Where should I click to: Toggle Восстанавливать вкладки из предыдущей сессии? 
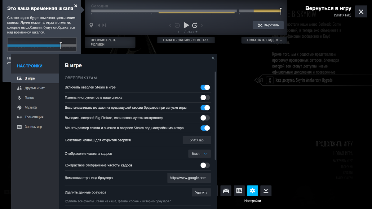pos(205,108)
